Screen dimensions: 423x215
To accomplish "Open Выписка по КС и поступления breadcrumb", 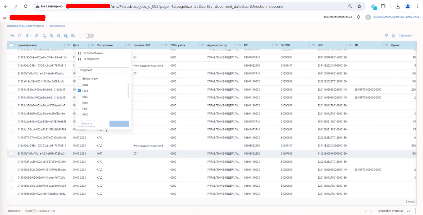I will tap(25, 26).
